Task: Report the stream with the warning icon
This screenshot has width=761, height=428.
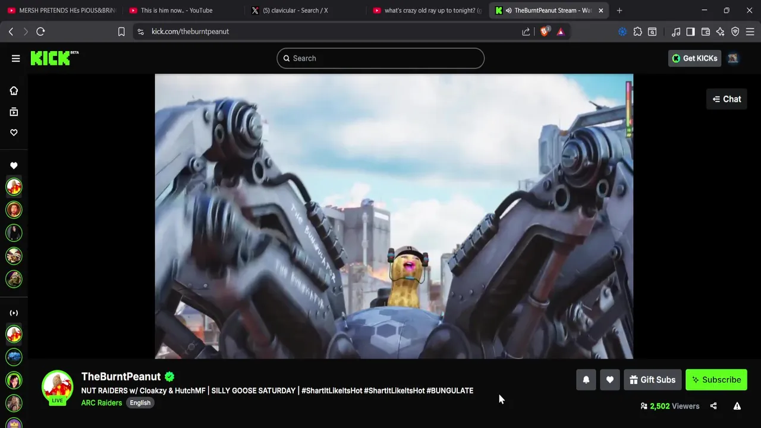Action: coord(737,406)
